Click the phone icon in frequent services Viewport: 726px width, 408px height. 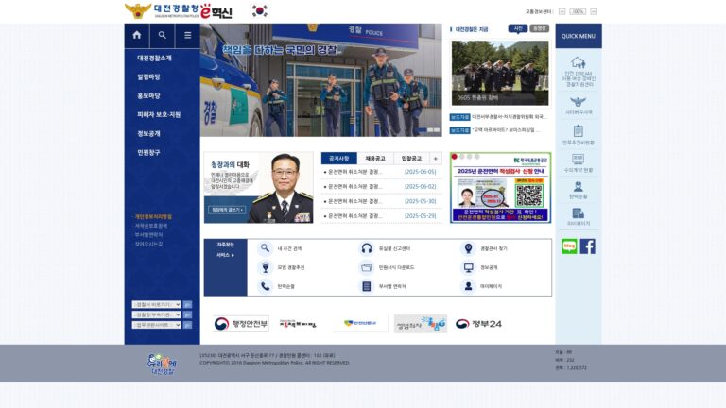pyautogui.click(x=265, y=286)
